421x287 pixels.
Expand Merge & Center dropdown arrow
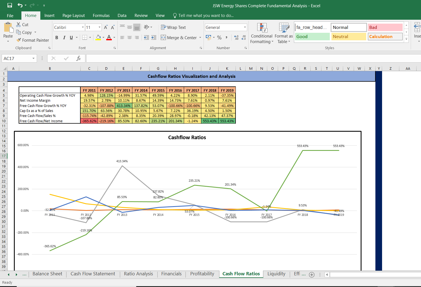(x=200, y=38)
